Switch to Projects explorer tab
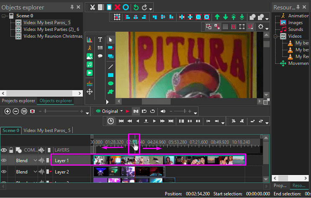Screen dimensions: 311x198 18,101
